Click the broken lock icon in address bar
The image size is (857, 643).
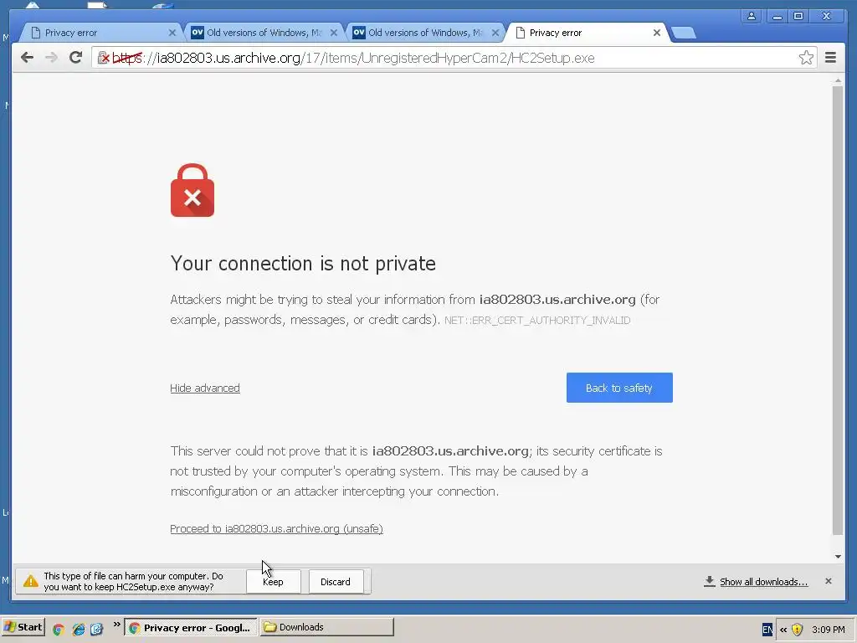click(103, 58)
